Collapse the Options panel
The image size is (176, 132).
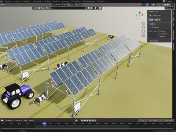[x=149, y=24]
